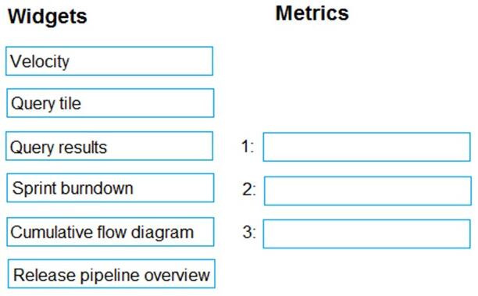Viewport: 478px width, 296px height.
Task: Click the Metrics heading
Action: point(312,13)
